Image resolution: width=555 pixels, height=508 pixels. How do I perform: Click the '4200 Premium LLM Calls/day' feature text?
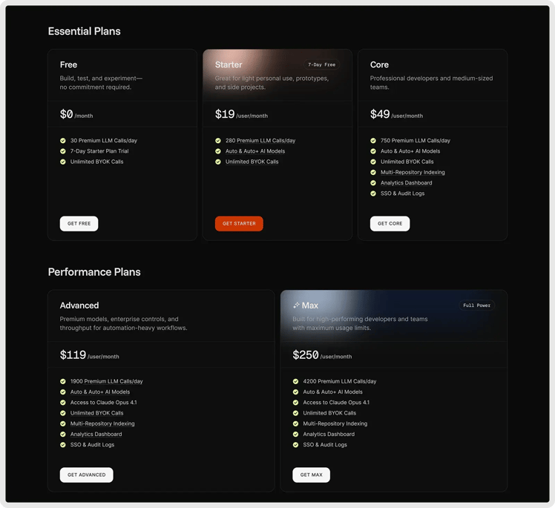tap(339, 381)
